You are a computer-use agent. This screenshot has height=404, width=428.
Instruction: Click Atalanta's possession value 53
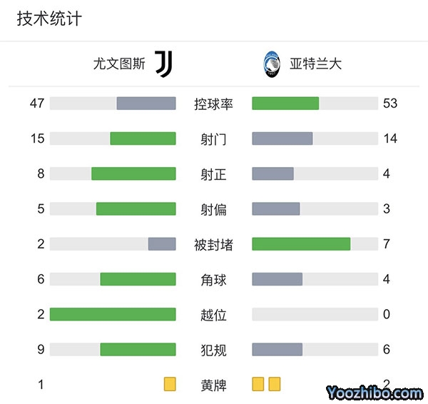click(x=389, y=103)
